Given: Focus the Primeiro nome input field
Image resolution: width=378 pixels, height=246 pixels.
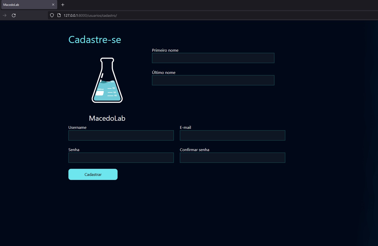Looking at the screenshot, I should 213,58.
